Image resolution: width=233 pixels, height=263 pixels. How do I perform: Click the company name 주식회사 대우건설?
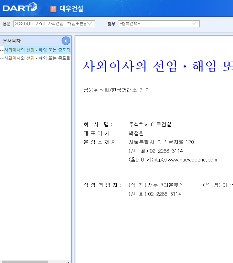(150, 125)
